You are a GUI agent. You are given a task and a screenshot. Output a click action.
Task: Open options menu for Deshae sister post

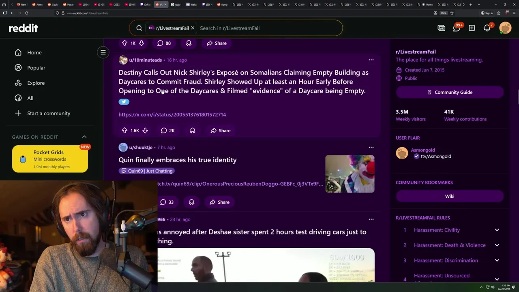(x=371, y=219)
